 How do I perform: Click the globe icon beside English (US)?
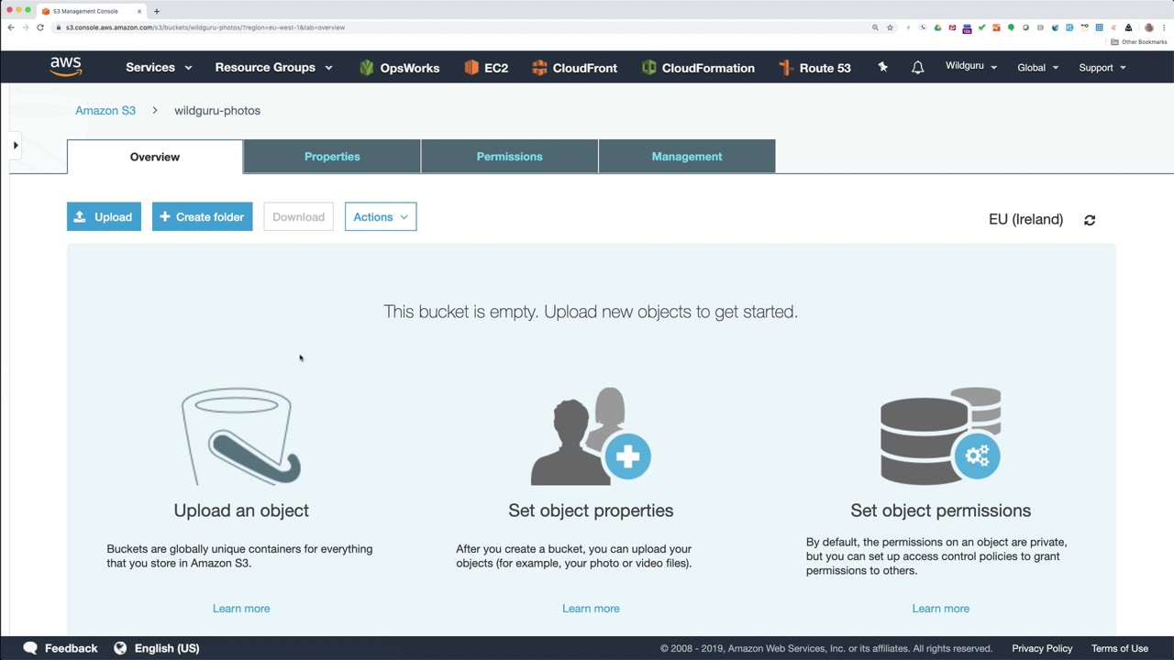pyautogui.click(x=120, y=648)
